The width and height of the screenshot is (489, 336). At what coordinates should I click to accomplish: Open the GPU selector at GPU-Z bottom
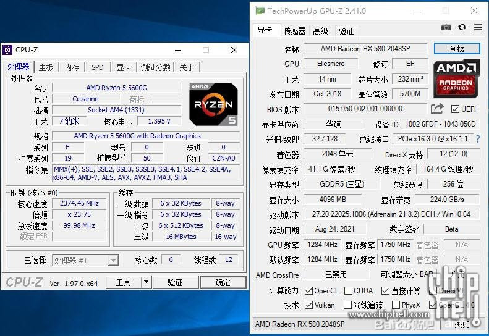click(x=346, y=324)
